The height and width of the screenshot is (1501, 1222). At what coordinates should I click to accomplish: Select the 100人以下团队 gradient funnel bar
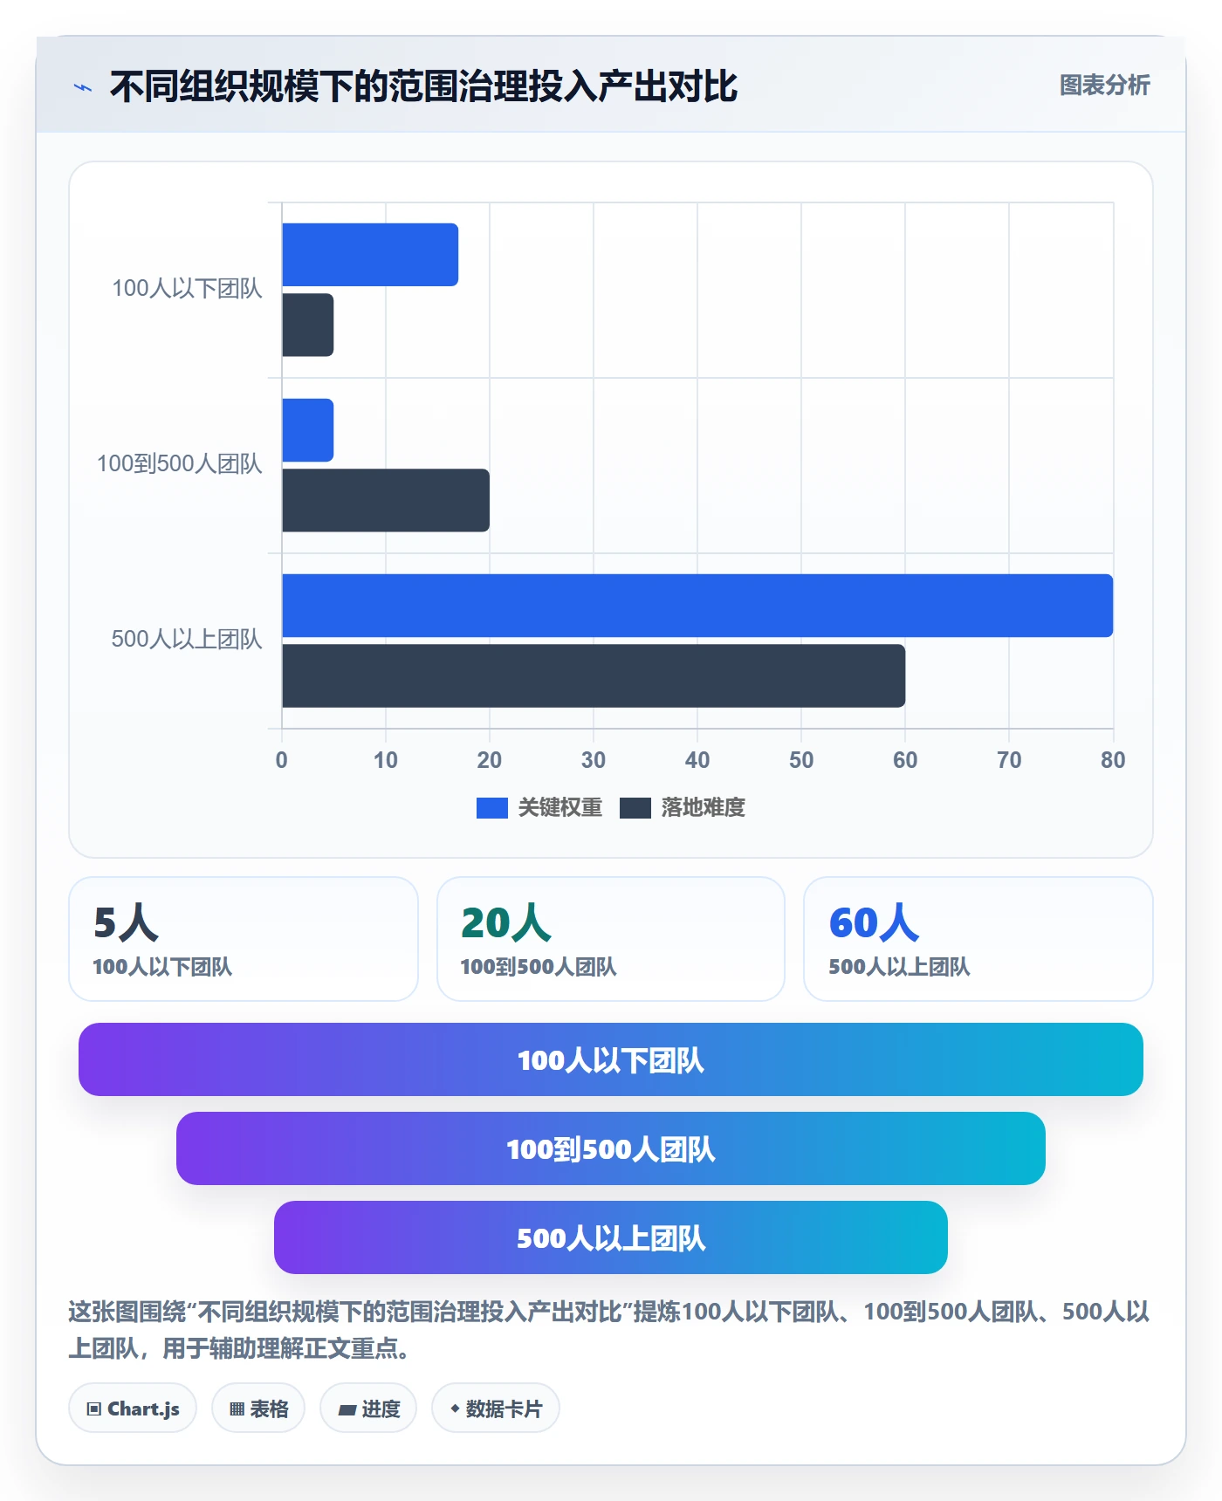(x=611, y=1059)
